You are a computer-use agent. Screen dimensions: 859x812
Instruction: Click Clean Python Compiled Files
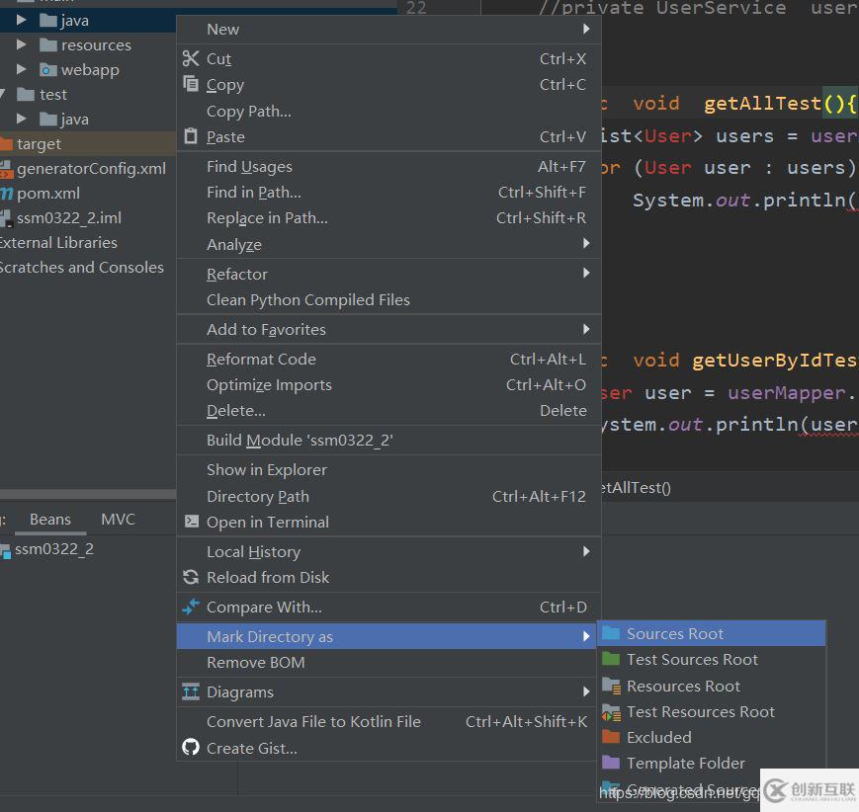point(388,300)
